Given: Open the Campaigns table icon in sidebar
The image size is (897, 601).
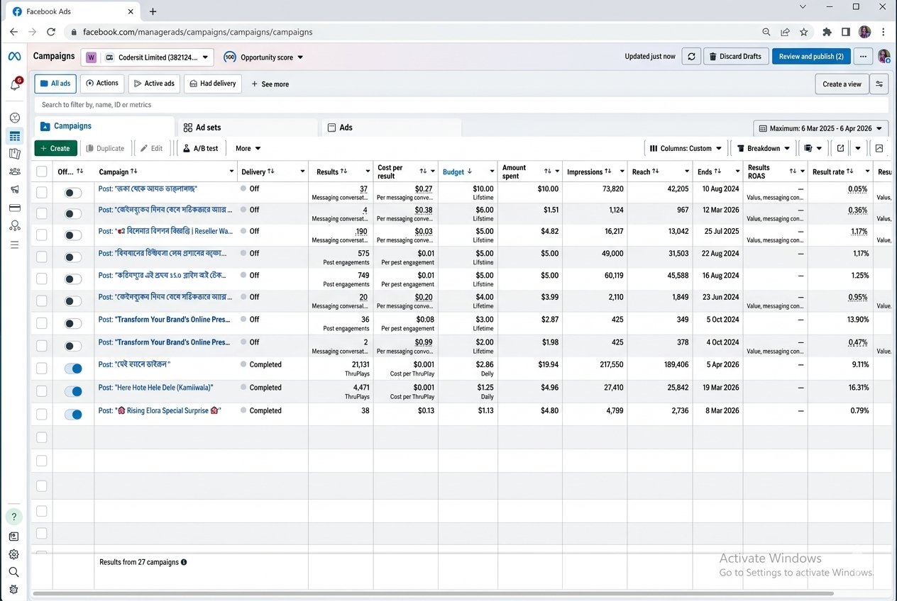Looking at the screenshot, I should pyautogui.click(x=14, y=136).
